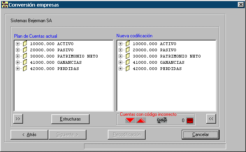Image resolution: width=246 pixels, height=152 pixels.
Task: Click the >> button under current plan
Action: point(18,119)
